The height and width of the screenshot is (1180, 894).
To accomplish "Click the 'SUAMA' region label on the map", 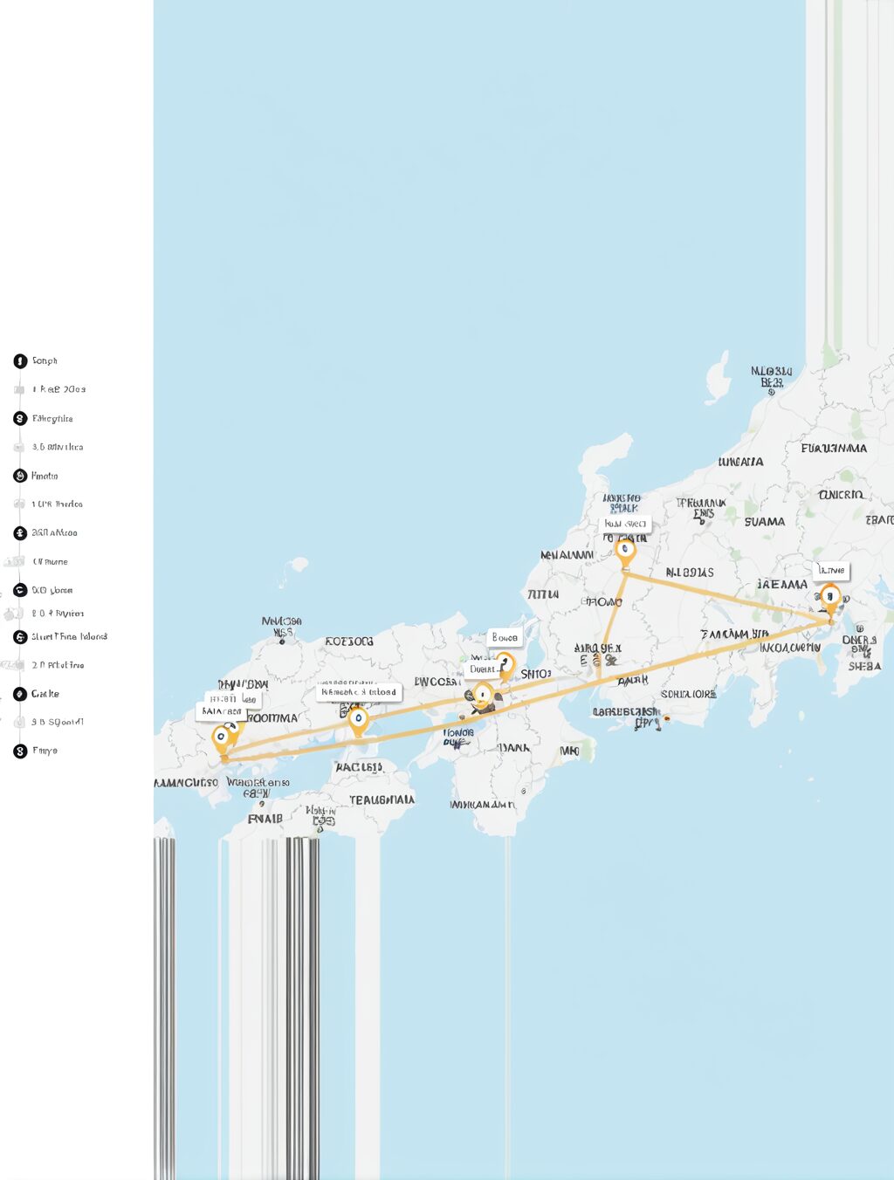I will pyautogui.click(x=765, y=522).
